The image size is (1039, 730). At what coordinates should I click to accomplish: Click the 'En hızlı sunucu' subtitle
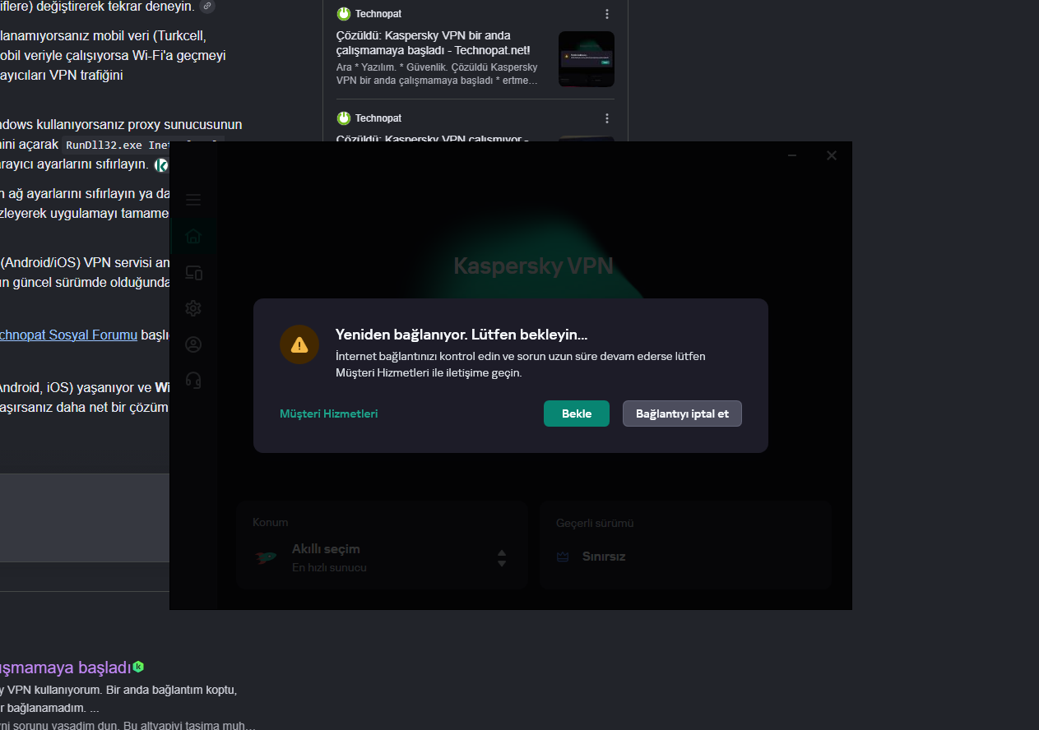point(329,567)
